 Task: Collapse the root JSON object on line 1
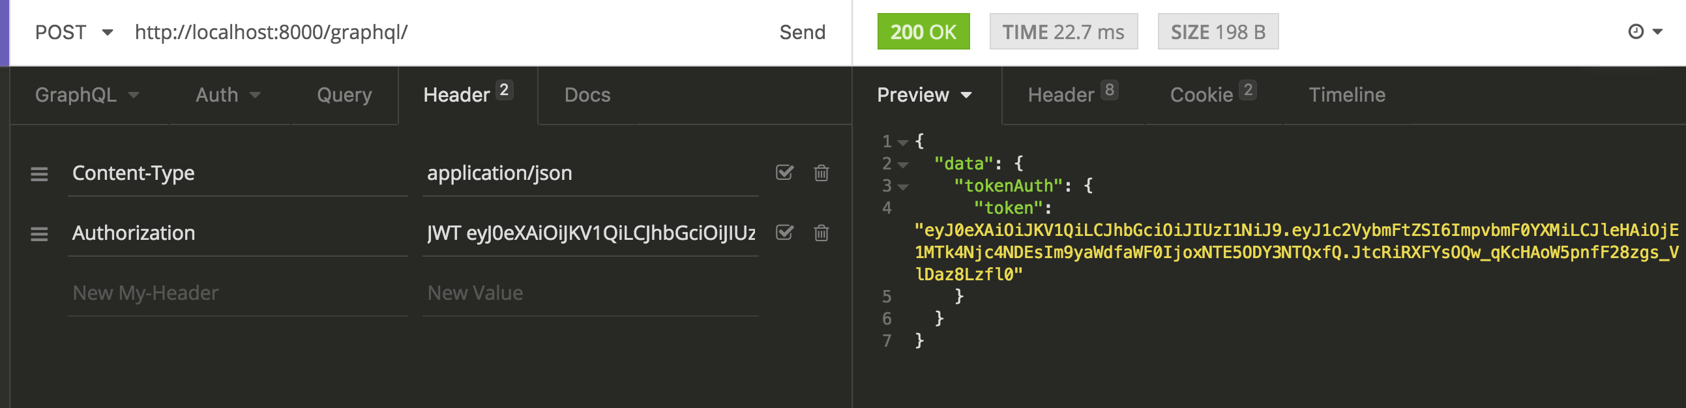[x=902, y=142]
